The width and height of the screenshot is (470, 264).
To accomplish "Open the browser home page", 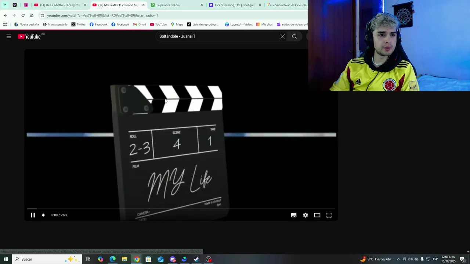I will 32,15.
